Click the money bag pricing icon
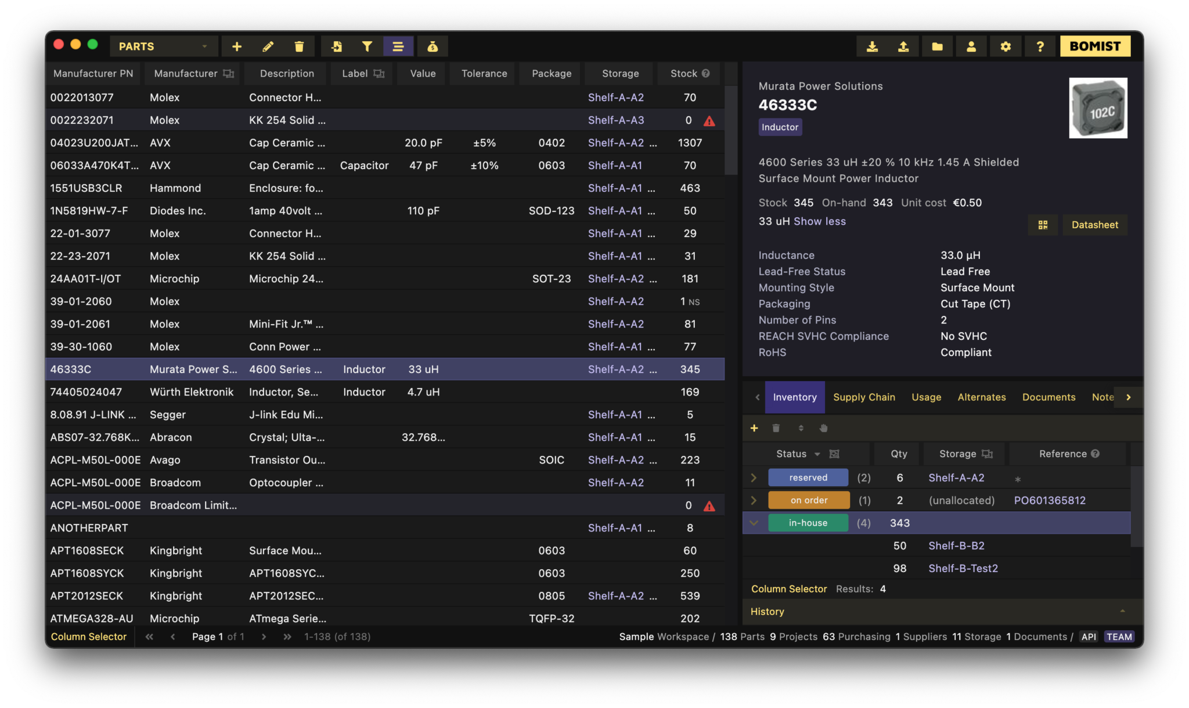The height and width of the screenshot is (708, 1189). pos(433,46)
